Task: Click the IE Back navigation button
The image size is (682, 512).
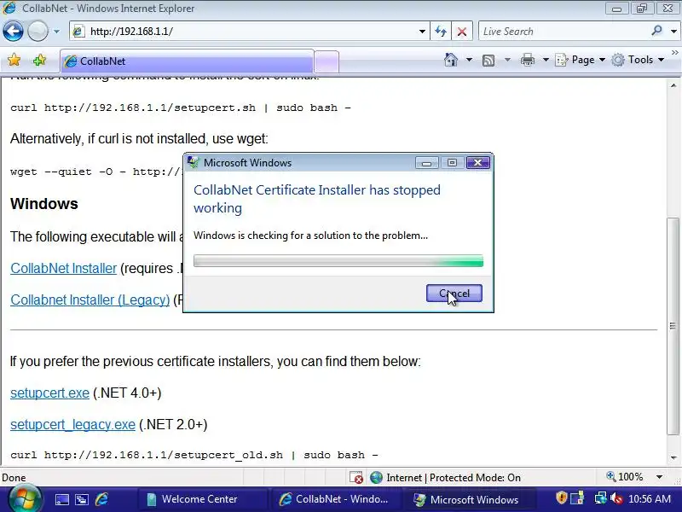Action: (x=13, y=32)
